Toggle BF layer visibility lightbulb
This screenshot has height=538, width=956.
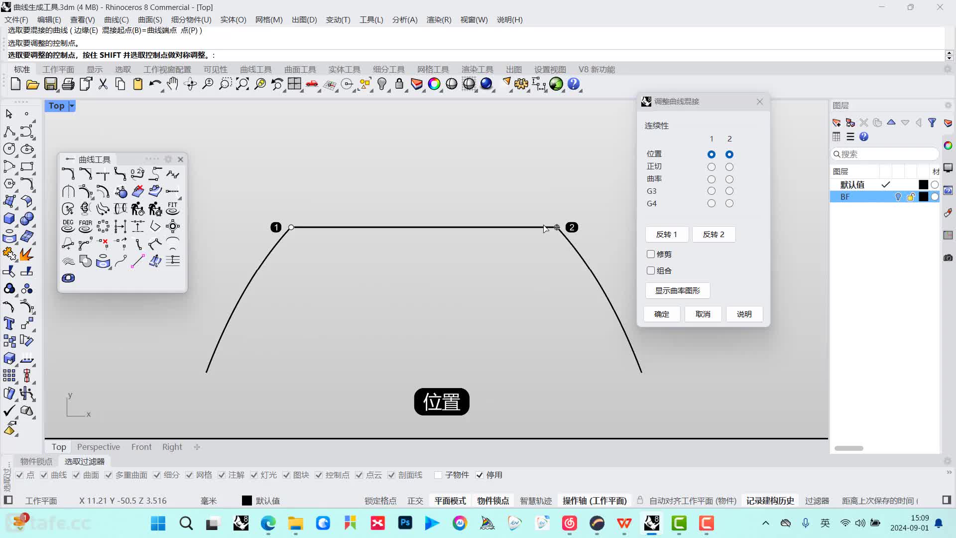point(898,197)
